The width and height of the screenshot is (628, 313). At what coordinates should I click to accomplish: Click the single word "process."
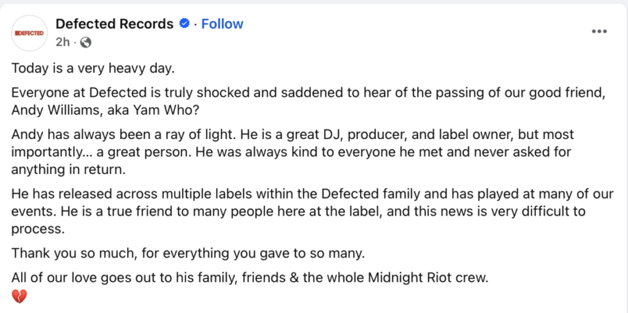37,230
